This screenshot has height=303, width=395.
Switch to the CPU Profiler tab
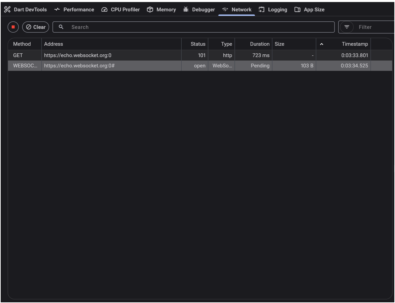point(120,10)
